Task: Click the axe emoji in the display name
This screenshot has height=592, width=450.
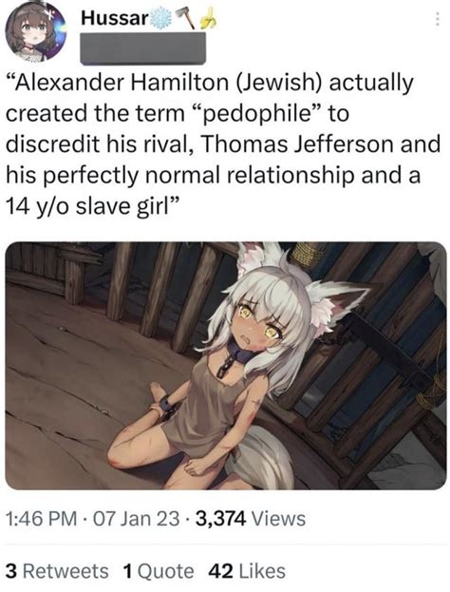Action: pos(185,18)
